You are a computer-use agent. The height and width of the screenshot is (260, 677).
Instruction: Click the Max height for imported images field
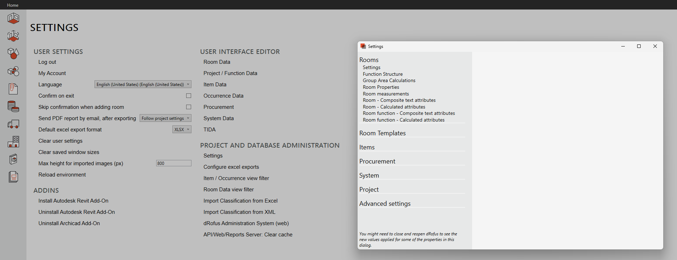173,163
